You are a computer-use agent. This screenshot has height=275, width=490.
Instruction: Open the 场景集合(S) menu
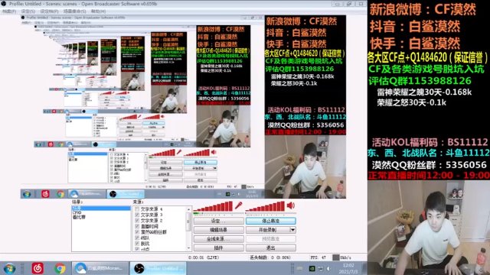(74, 11)
